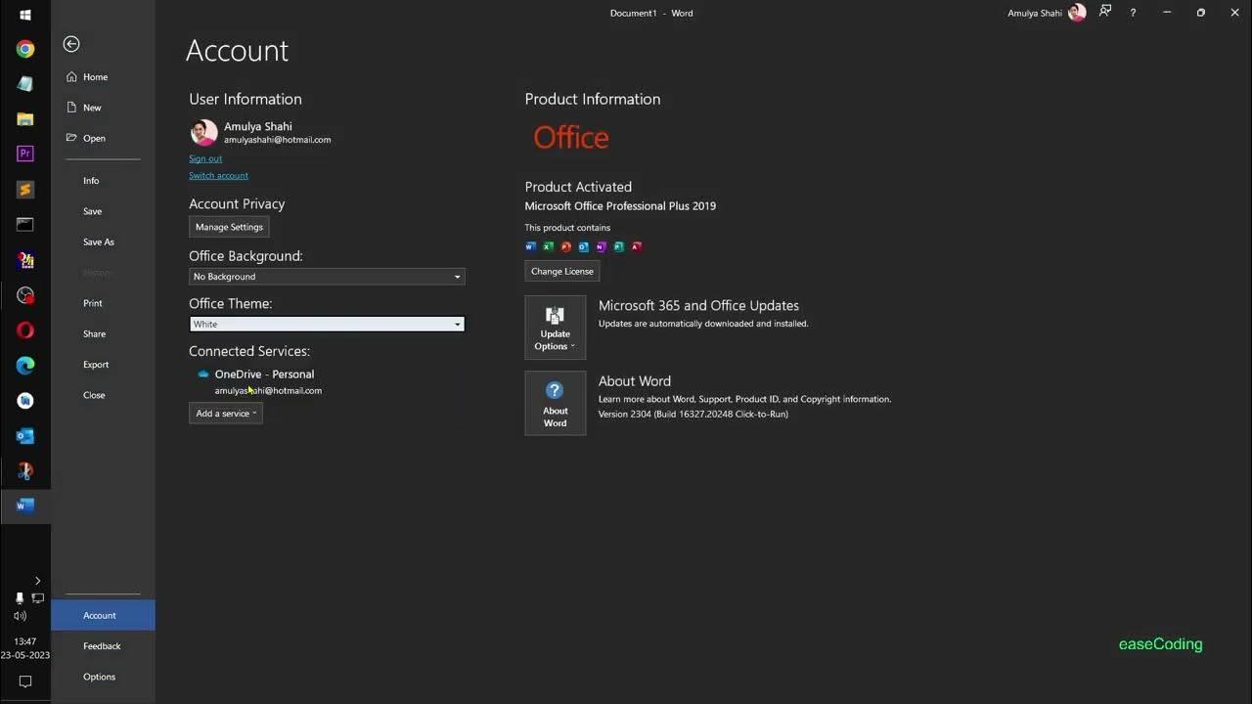Click the Publisher icon under This product contains
Screen dimensions: 1252x704
point(618,246)
